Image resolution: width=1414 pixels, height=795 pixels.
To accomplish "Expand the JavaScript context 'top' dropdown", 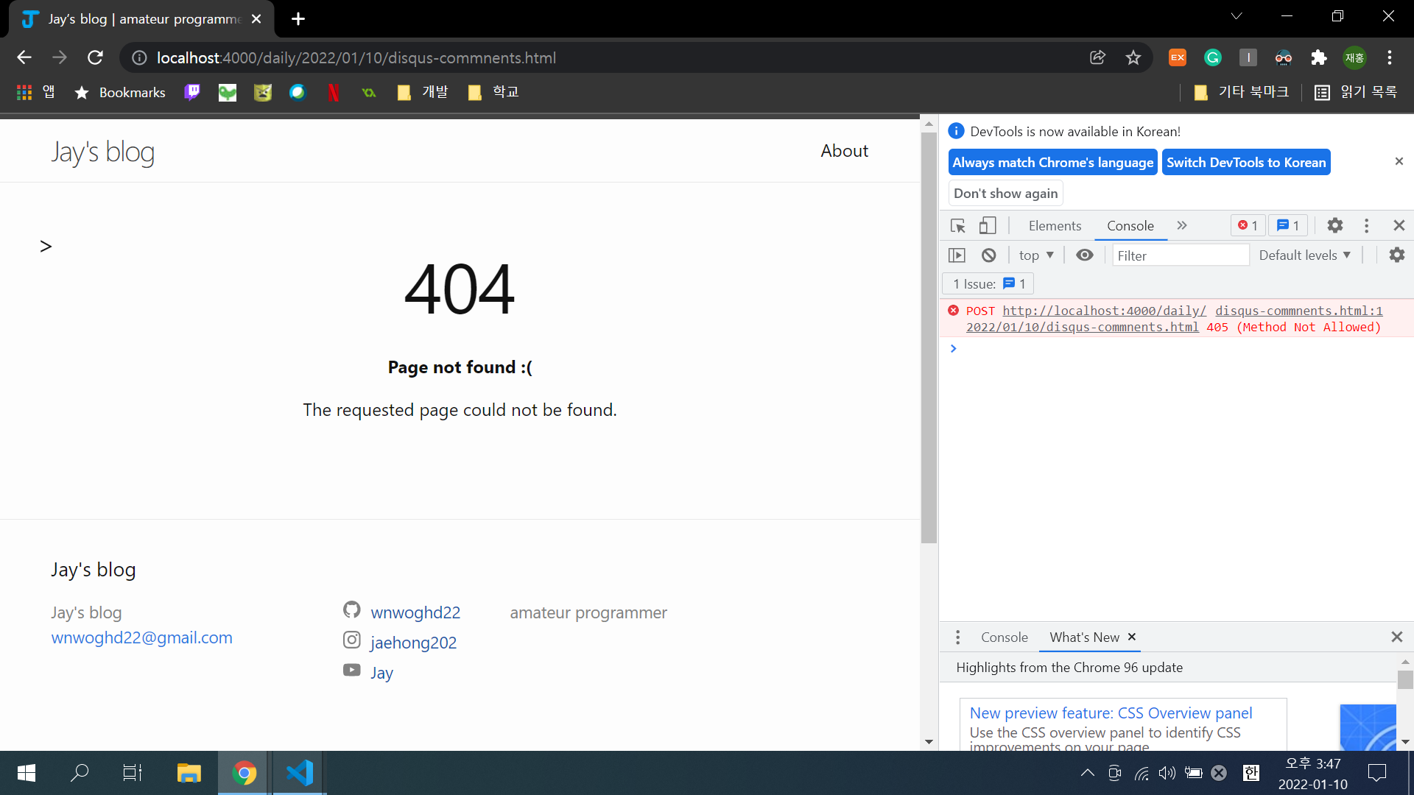I will (x=1036, y=255).
